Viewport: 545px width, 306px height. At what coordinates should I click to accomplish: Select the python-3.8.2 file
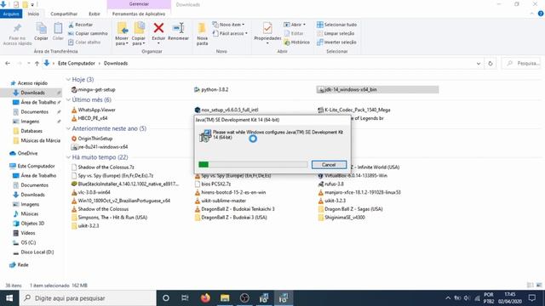coord(211,89)
